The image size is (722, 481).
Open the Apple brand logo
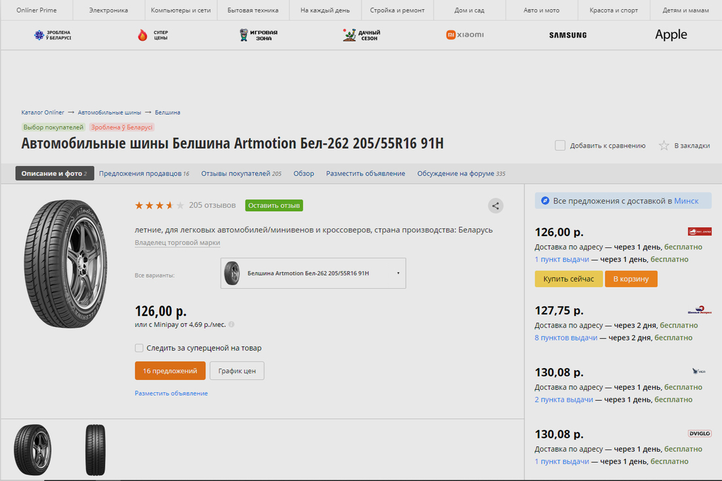coord(671,35)
